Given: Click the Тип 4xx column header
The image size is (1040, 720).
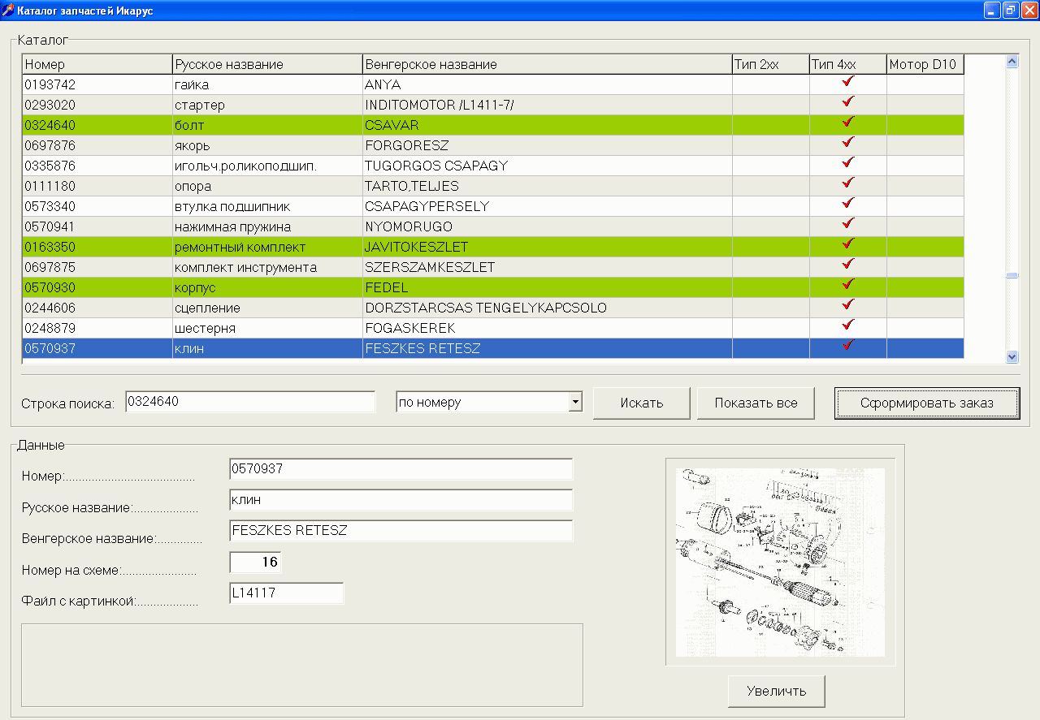Looking at the screenshot, I should click(848, 64).
